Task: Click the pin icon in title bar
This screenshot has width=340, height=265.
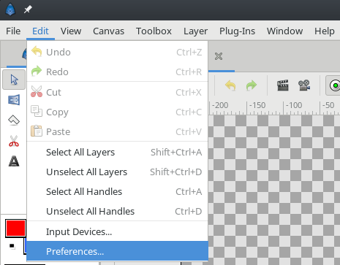Action: pos(28,9)
